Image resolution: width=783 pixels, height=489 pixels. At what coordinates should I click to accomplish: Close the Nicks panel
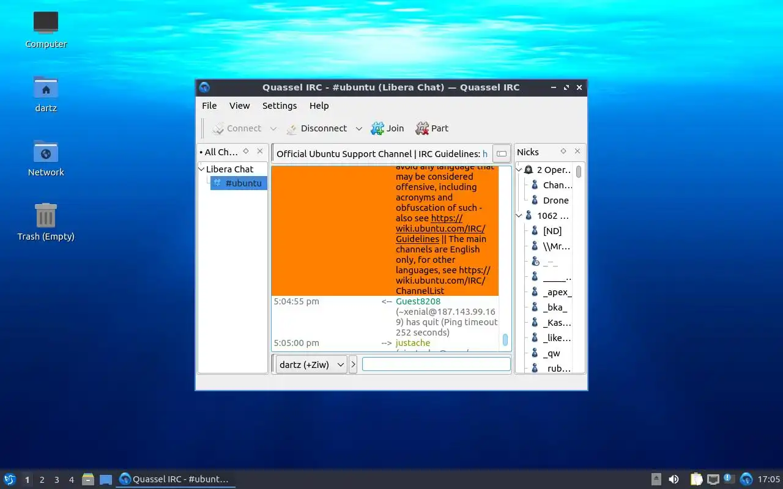click(x=577, y=152)
